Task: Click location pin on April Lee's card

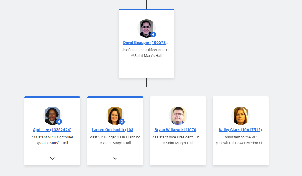Action: (38, 143)
